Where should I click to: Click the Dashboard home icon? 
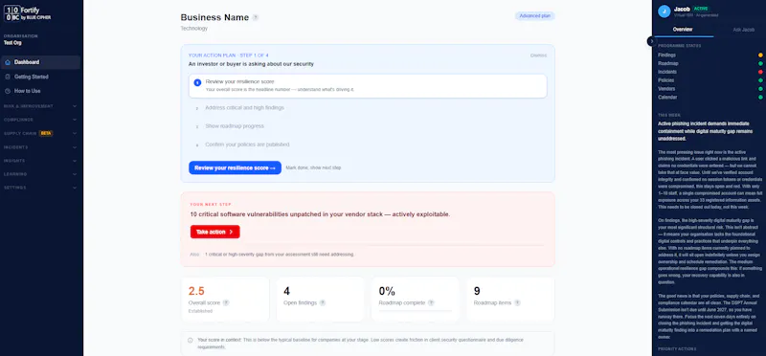[x=8, y=62]
